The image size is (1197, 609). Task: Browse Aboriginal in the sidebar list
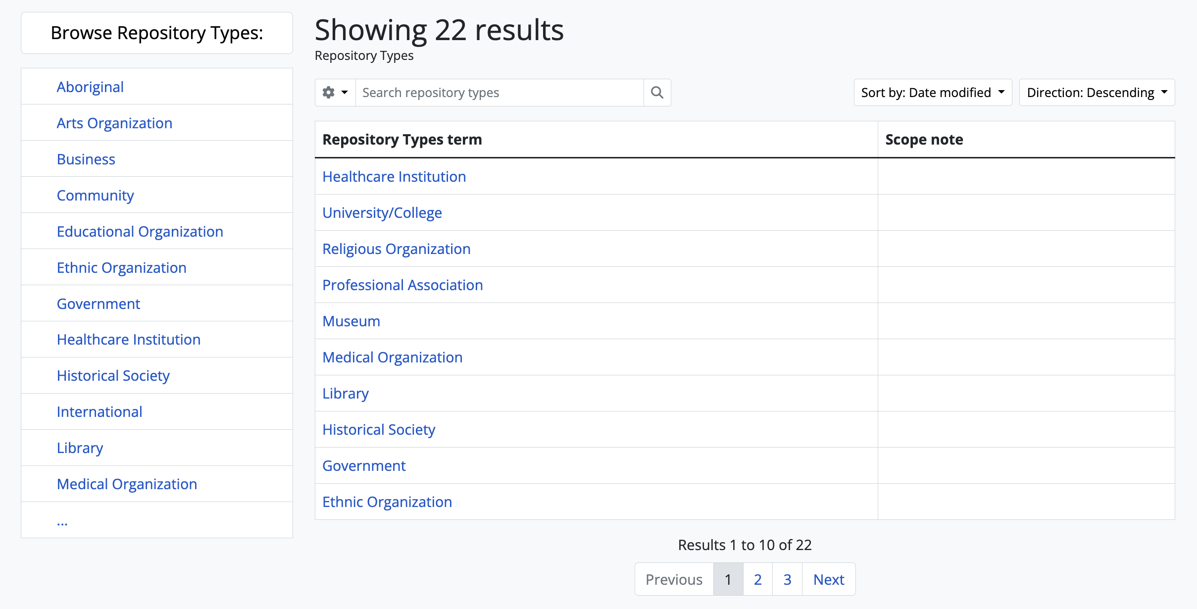(x=90, y=87)
